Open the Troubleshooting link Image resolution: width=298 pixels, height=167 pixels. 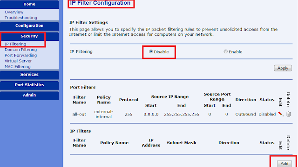21,18
